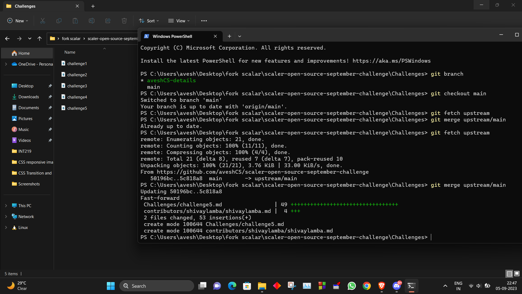Click the Delete icon in the toolbar

[x=124, y=20]
